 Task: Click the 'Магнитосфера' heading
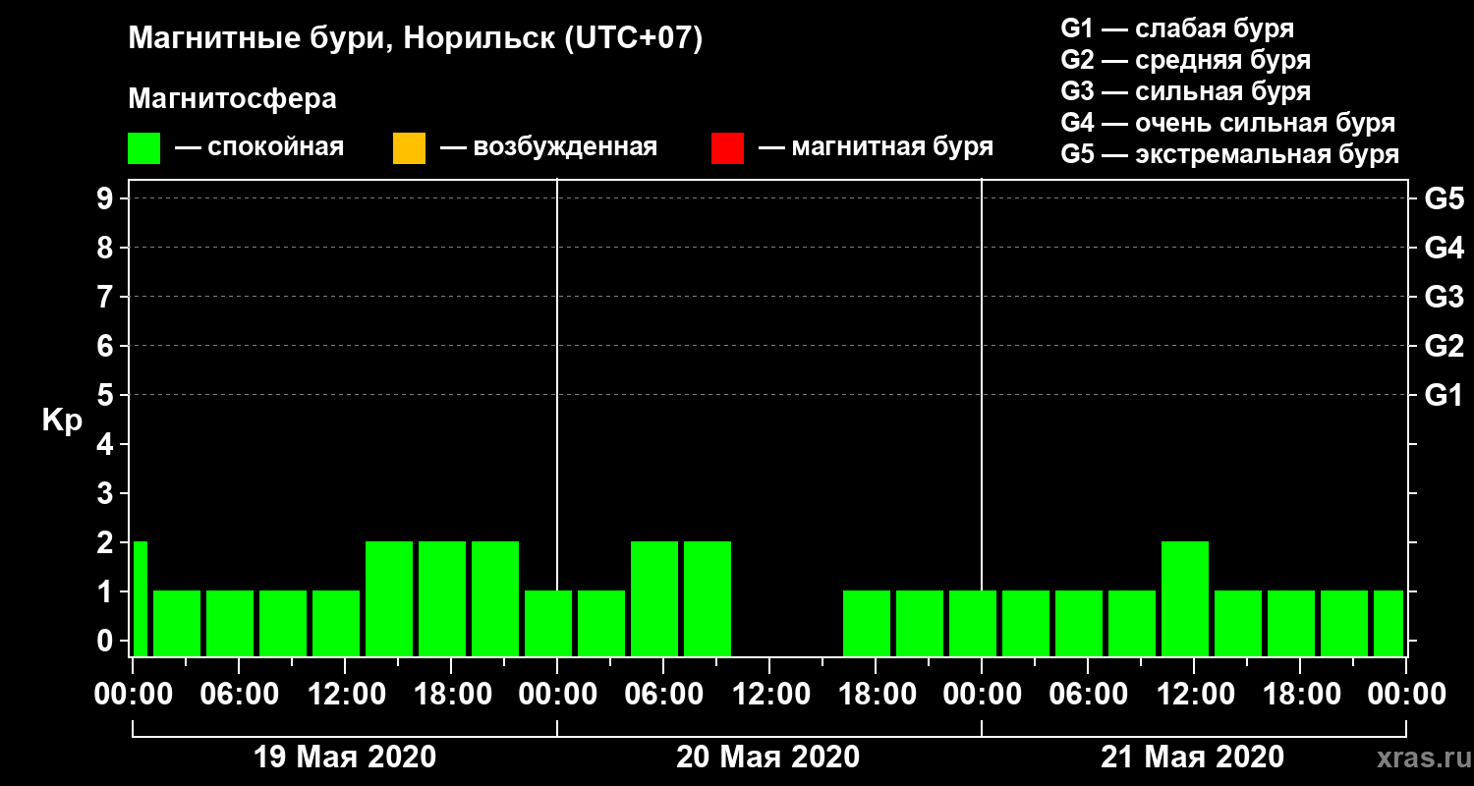coord(232,99)
